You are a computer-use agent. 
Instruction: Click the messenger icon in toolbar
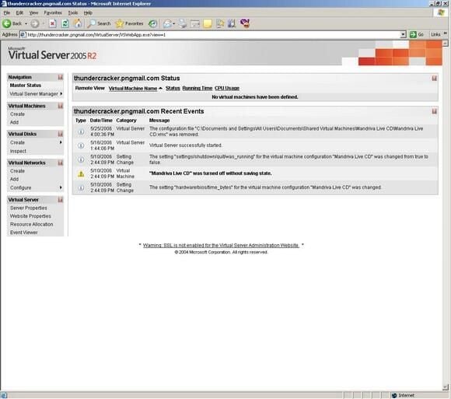tap(245, 23)
